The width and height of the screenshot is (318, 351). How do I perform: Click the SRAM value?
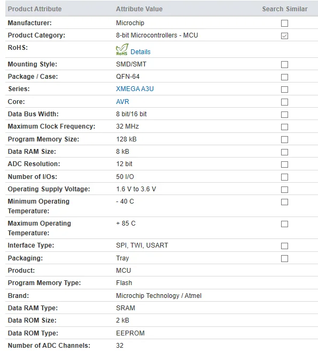pyautogui.click(x=126, y=308)
